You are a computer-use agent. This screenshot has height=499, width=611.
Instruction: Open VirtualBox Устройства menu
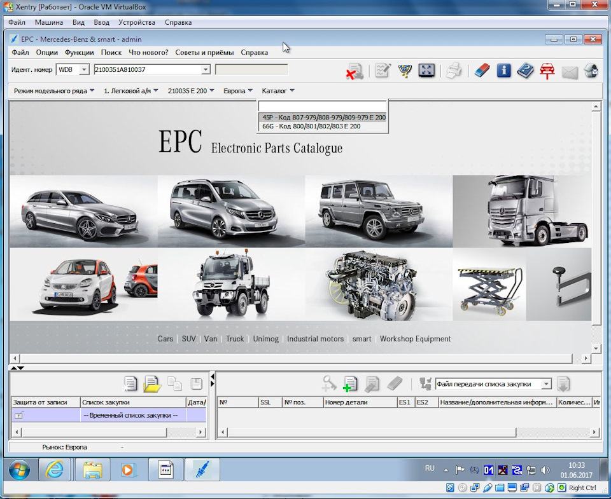tap(136, 22)
